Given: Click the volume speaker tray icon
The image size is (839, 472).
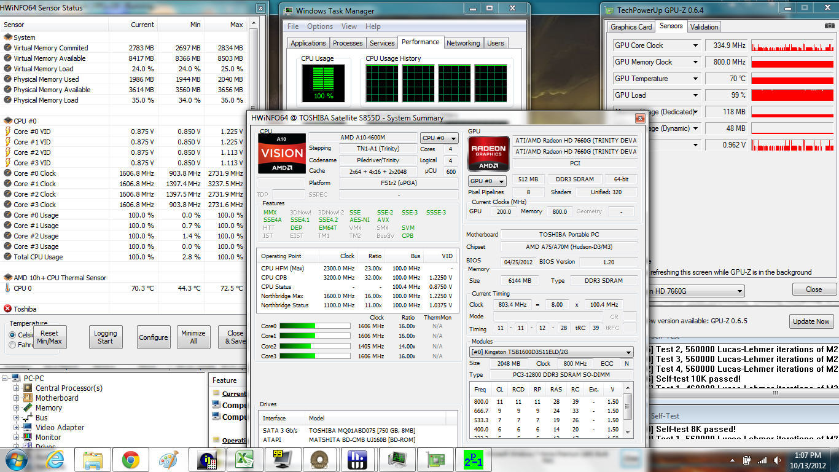Looking at the screenshot, I should coord(776,460).
